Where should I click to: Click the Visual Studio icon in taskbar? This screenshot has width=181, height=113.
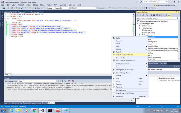coord(43,110)
